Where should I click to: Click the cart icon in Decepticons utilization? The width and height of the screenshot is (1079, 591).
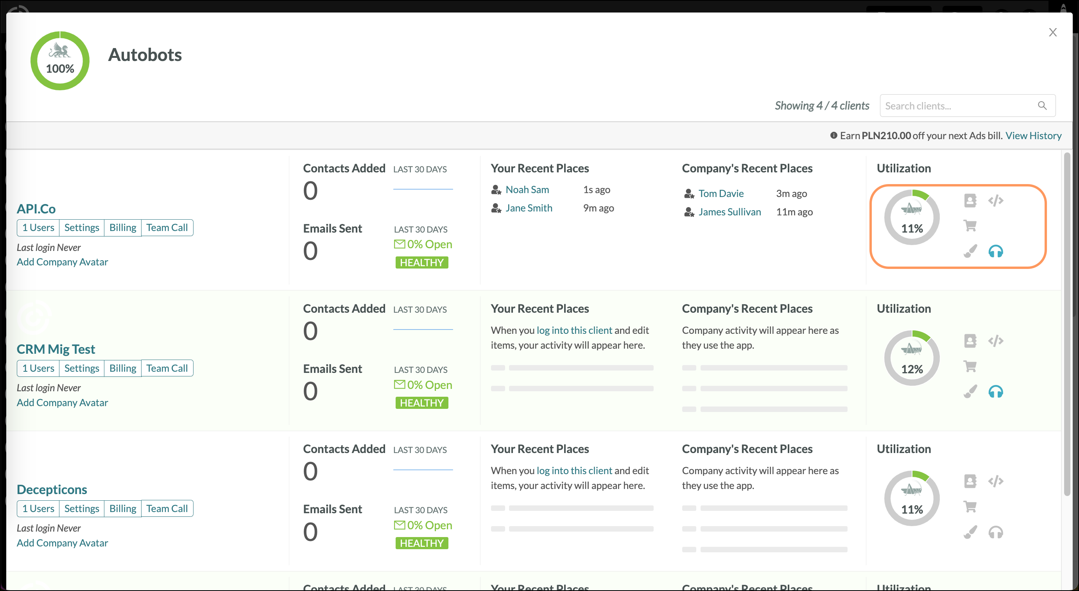click(x=970, y=507)
